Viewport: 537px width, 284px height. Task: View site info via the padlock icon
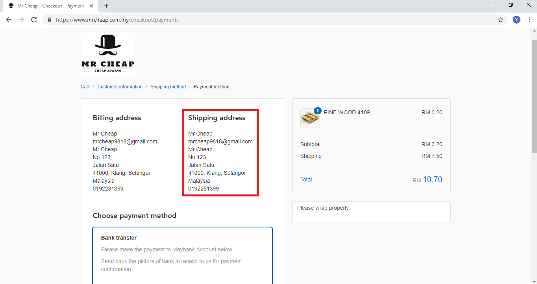50,20
